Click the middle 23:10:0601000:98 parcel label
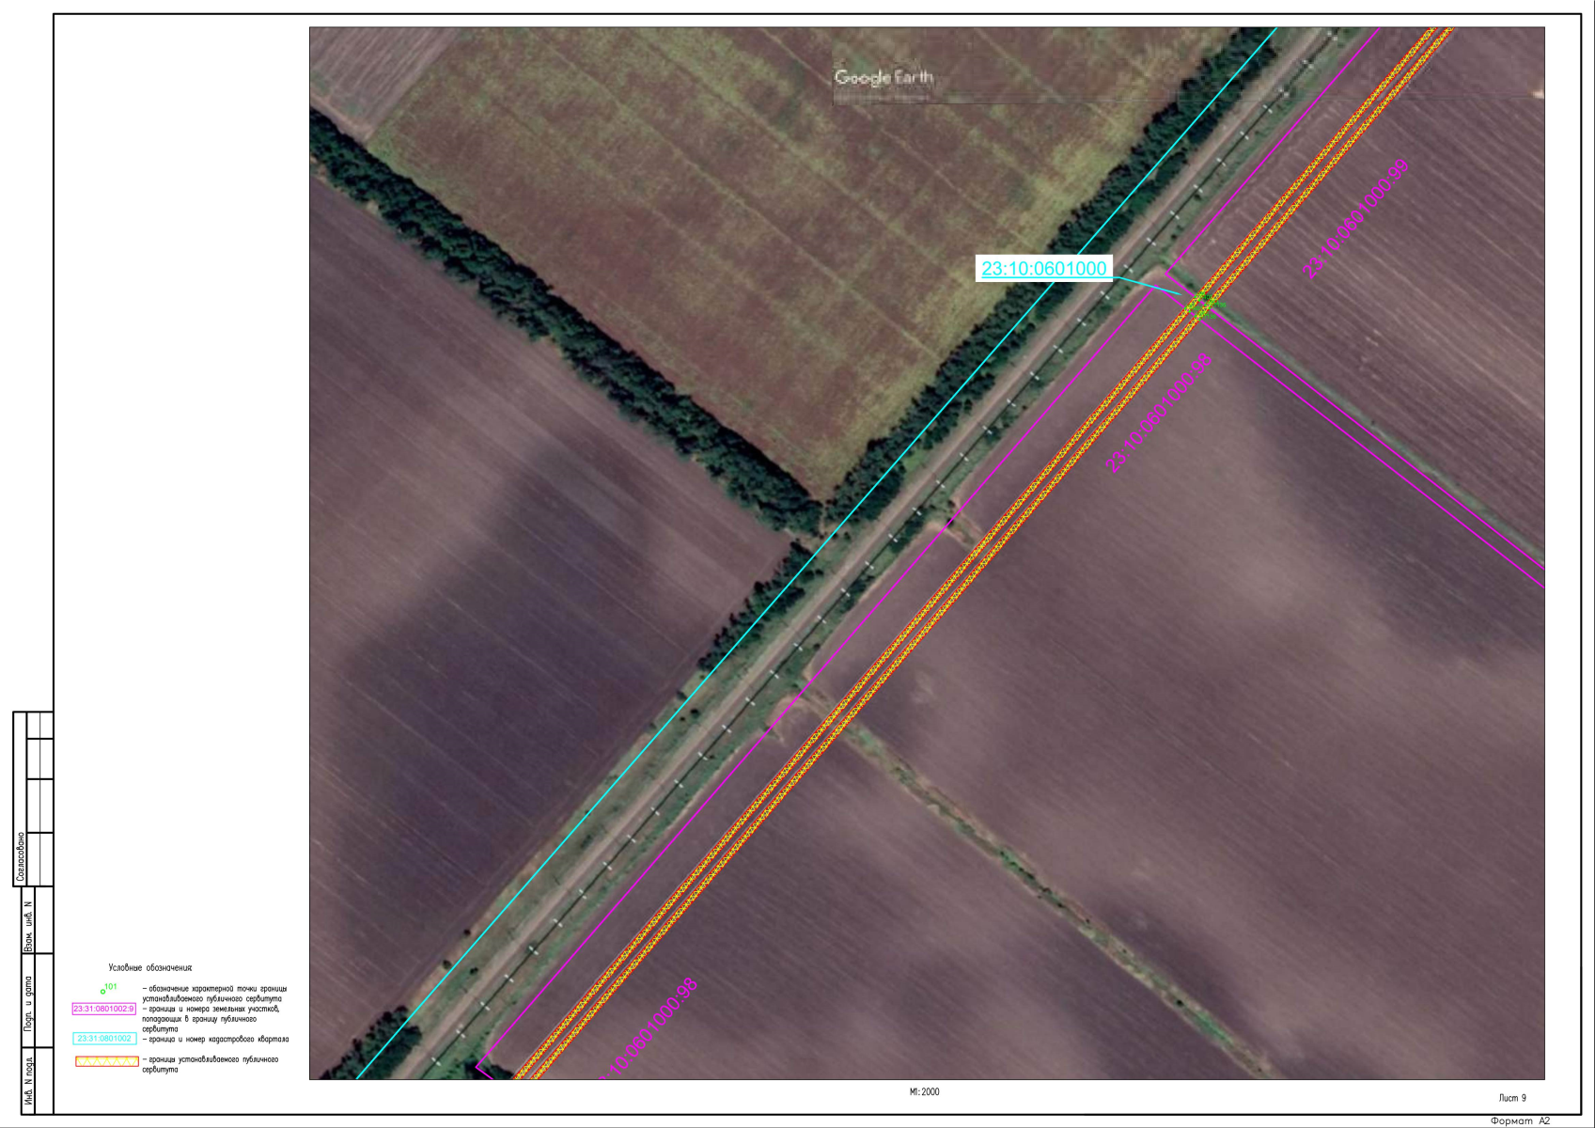1595x1128 pixels. [x=1160, y=413]
